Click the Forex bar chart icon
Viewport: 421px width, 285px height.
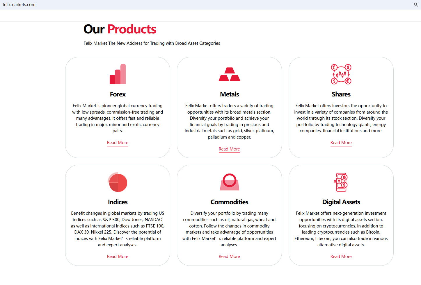118,74
